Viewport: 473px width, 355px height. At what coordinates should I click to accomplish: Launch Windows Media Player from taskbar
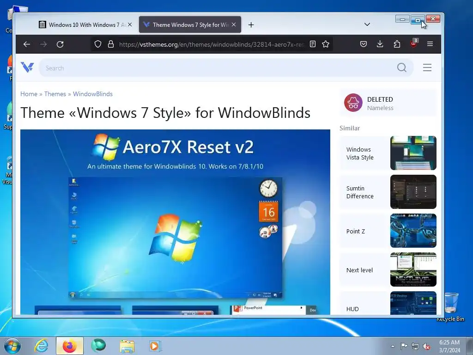click(155, 346)
